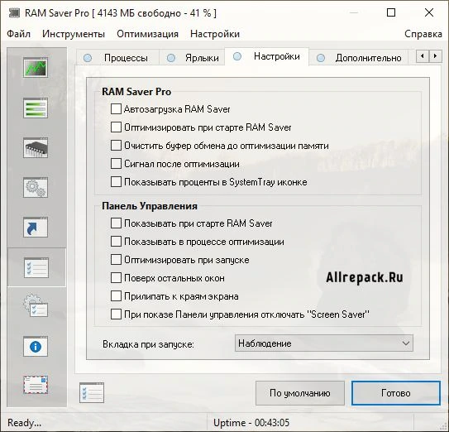Open the gray gears sidebar icon
The image size is (449, 432).
pos(36,188)
